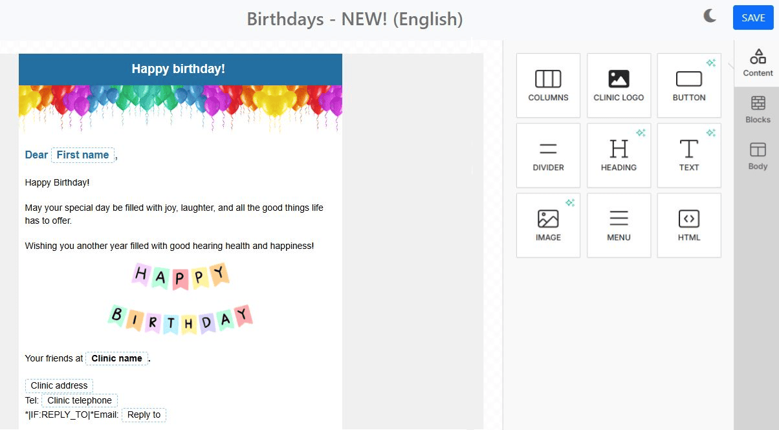Select the Clinic telephone merge tag
The width and height of the screenshot is (779, 430).
[80, 400]
